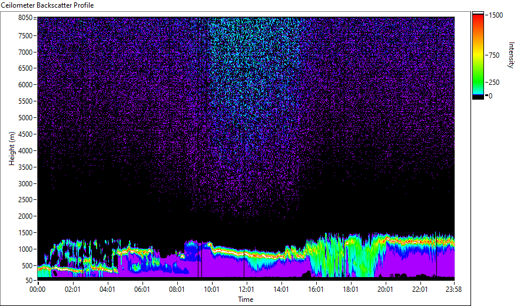The height and width of the screenshot is (306, 517).
Task: Click the Height (m) axis label
Action: [12, 149]
